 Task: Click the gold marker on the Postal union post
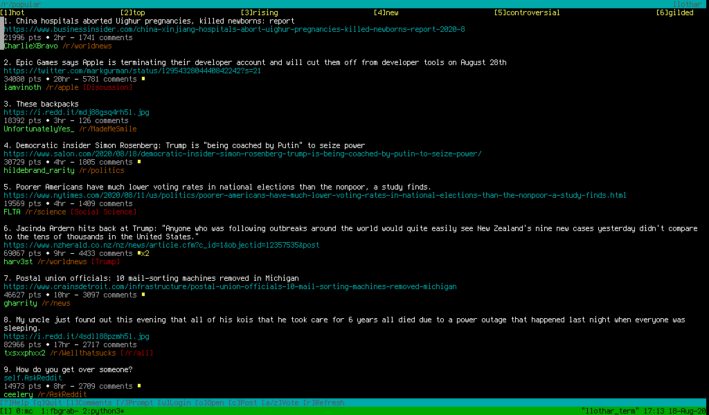pyautogui.click(x=143, y=295)
